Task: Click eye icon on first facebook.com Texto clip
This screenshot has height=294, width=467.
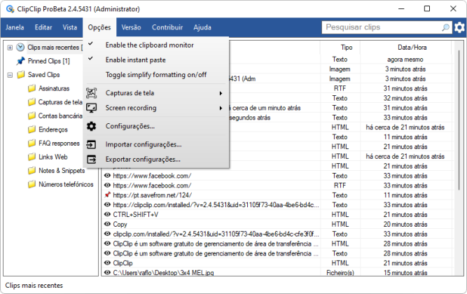Action: [107, 176]
